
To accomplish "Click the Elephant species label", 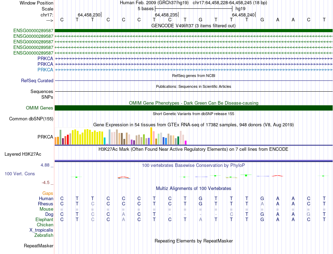I will pos(44,219).
